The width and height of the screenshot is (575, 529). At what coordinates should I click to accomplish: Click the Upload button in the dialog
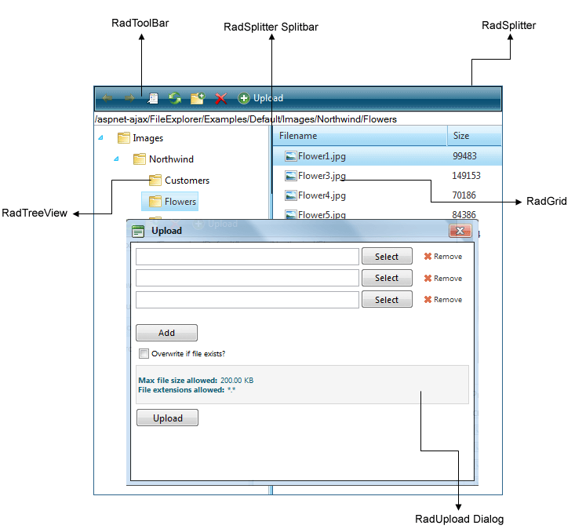168,418
